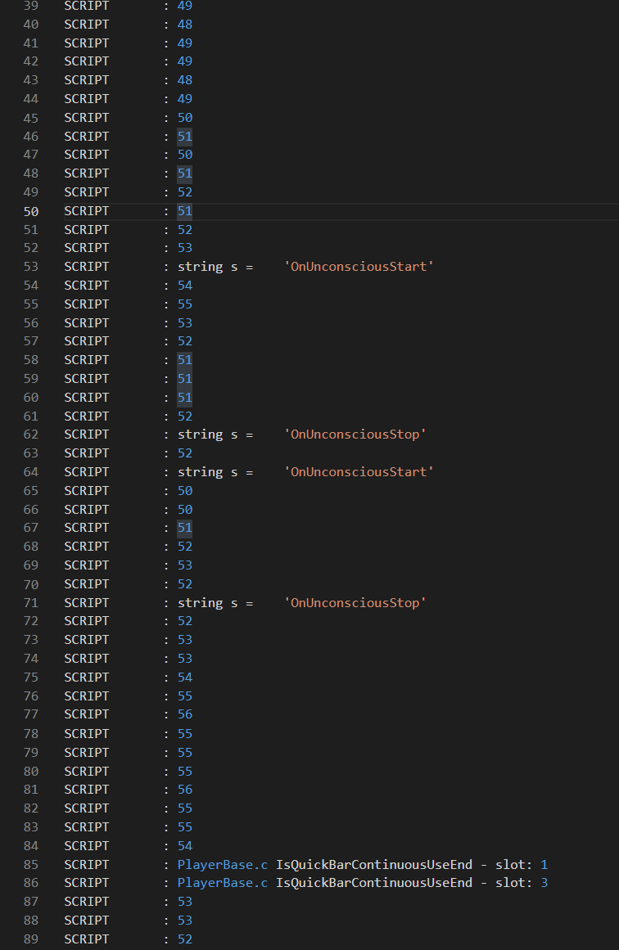Click the SCRIPT label on line 39
The width and height of the screenshot is (619, 950).
pos(87,6)
